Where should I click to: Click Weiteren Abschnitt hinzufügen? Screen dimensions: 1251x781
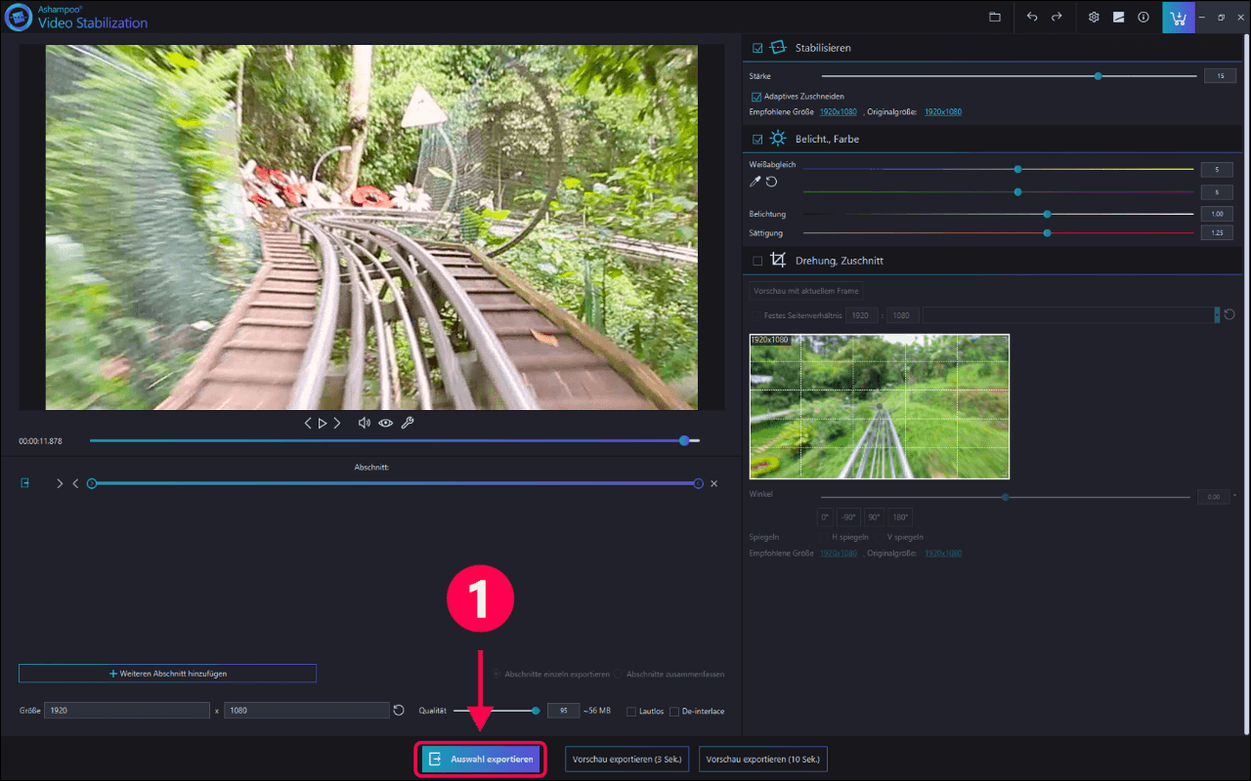click(x=167, y=674)
